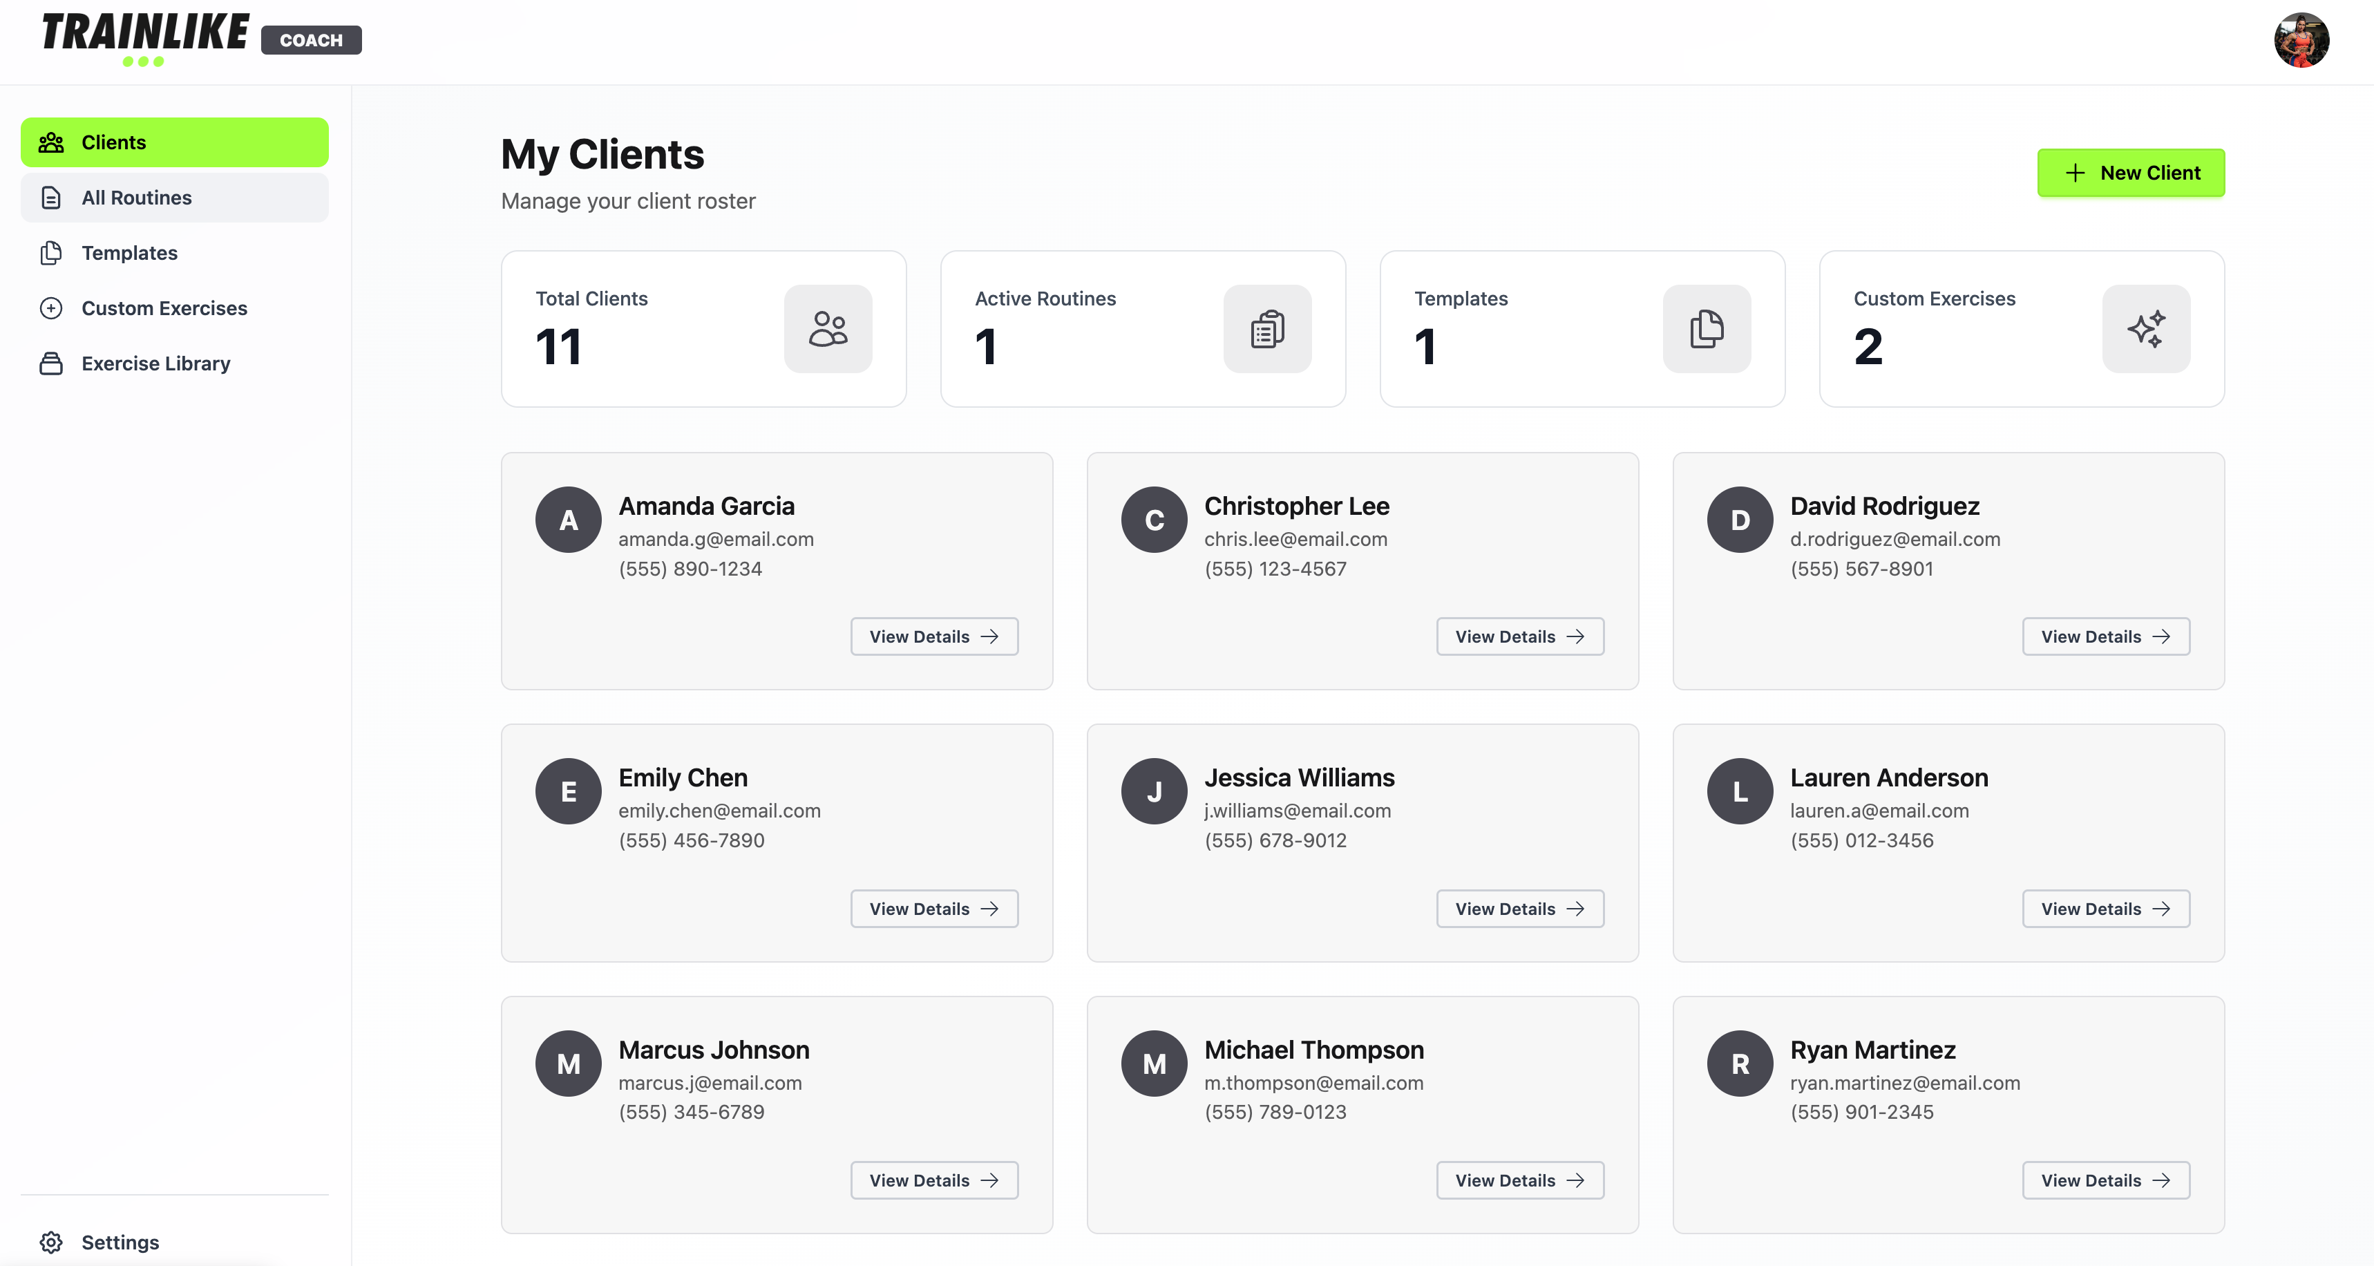Click the people icon on Total Clients card
The image size is (2374, 1266).
(828, 328)
